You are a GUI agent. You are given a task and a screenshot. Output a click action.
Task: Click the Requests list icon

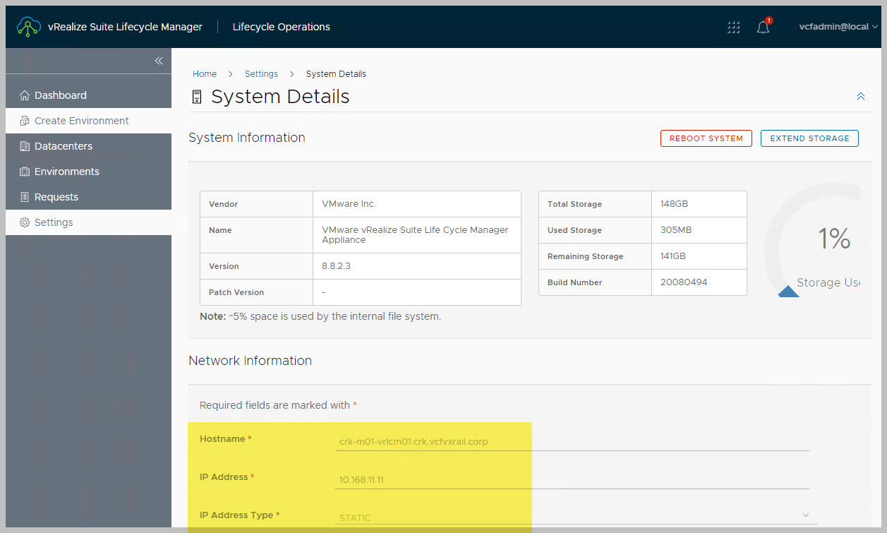tap(25, 197)
